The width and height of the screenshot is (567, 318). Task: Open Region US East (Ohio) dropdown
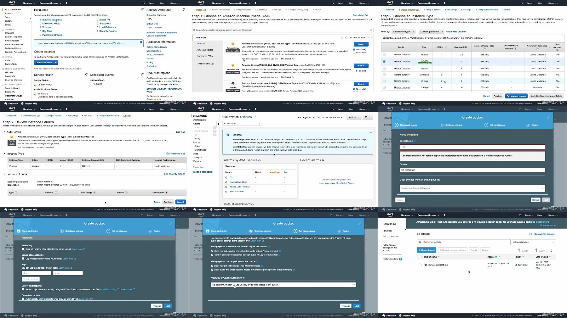coord(472,170)
